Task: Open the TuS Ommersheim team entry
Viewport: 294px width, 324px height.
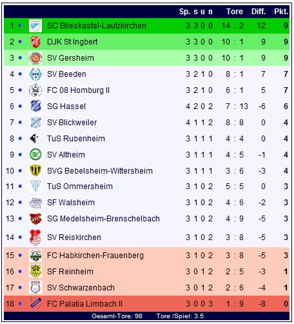Action: coord(80,187)
